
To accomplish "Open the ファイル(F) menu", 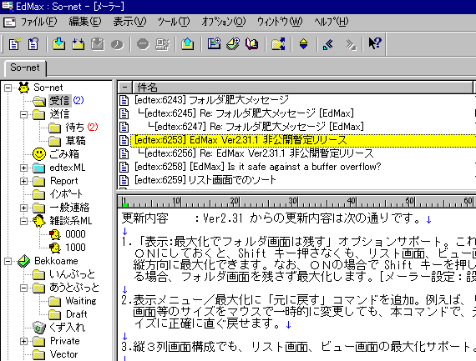I will click(39, 22).
